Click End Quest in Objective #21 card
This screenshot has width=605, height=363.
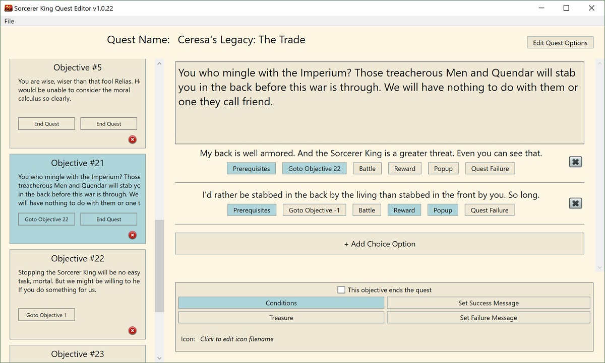(x=109, y=220)
